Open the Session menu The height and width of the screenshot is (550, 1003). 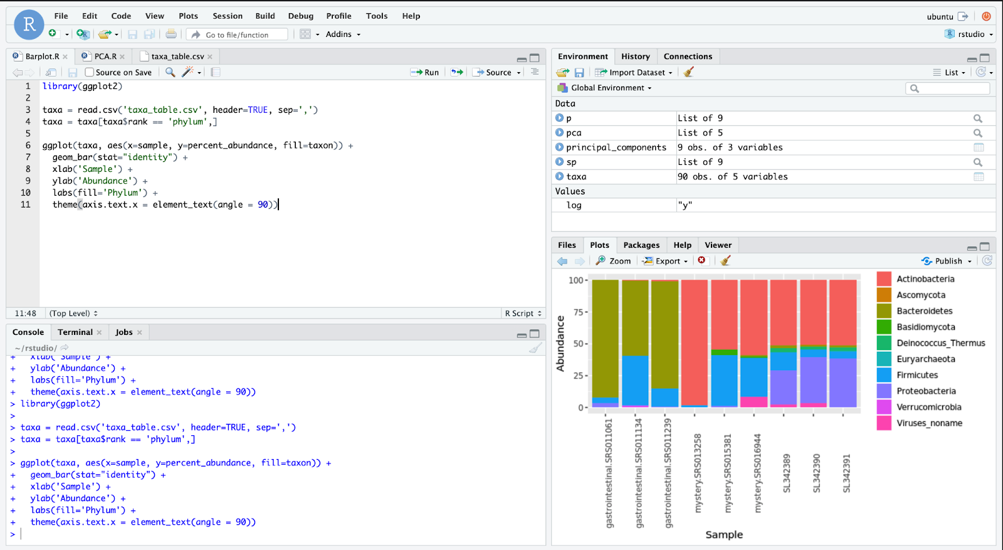228,16
